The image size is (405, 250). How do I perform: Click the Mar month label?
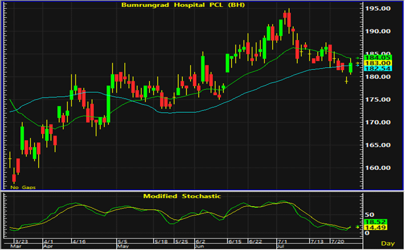[16, 247]
